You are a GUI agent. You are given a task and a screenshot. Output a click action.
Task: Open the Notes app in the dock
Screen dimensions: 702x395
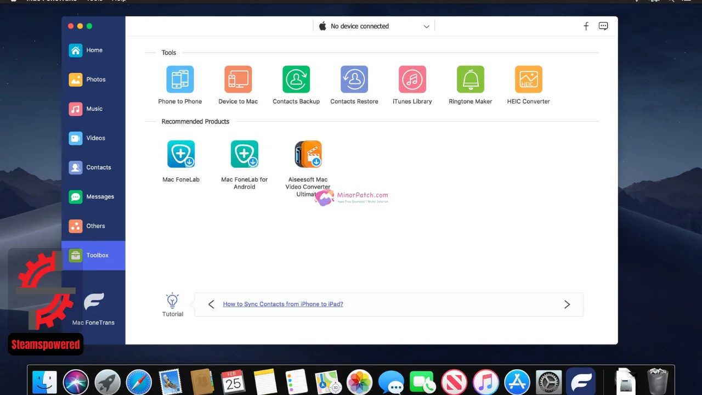click(x=265, y=382)
